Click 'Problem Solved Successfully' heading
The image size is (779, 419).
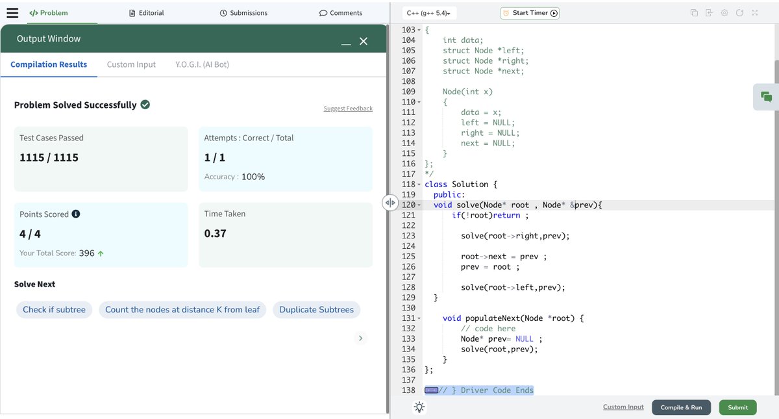(x=75, y=105)
